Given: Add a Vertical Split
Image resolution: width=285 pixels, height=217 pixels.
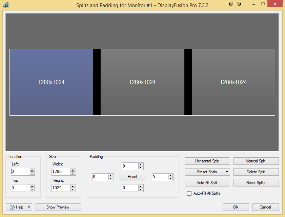Looking at the screenshot, I should (256, 161).
